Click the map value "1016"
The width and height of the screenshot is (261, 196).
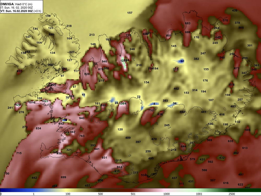coord(32,102)
